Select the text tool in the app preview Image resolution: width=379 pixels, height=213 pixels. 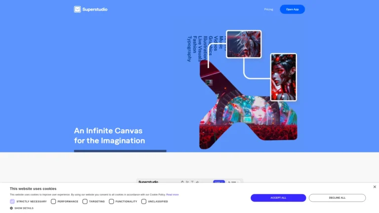[x=192, y=182]
